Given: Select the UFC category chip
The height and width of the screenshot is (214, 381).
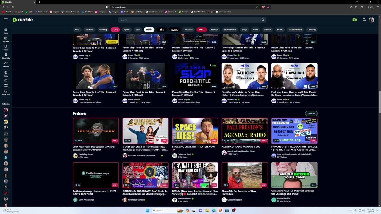Looking at the screenshot, I should pos(202,29).
